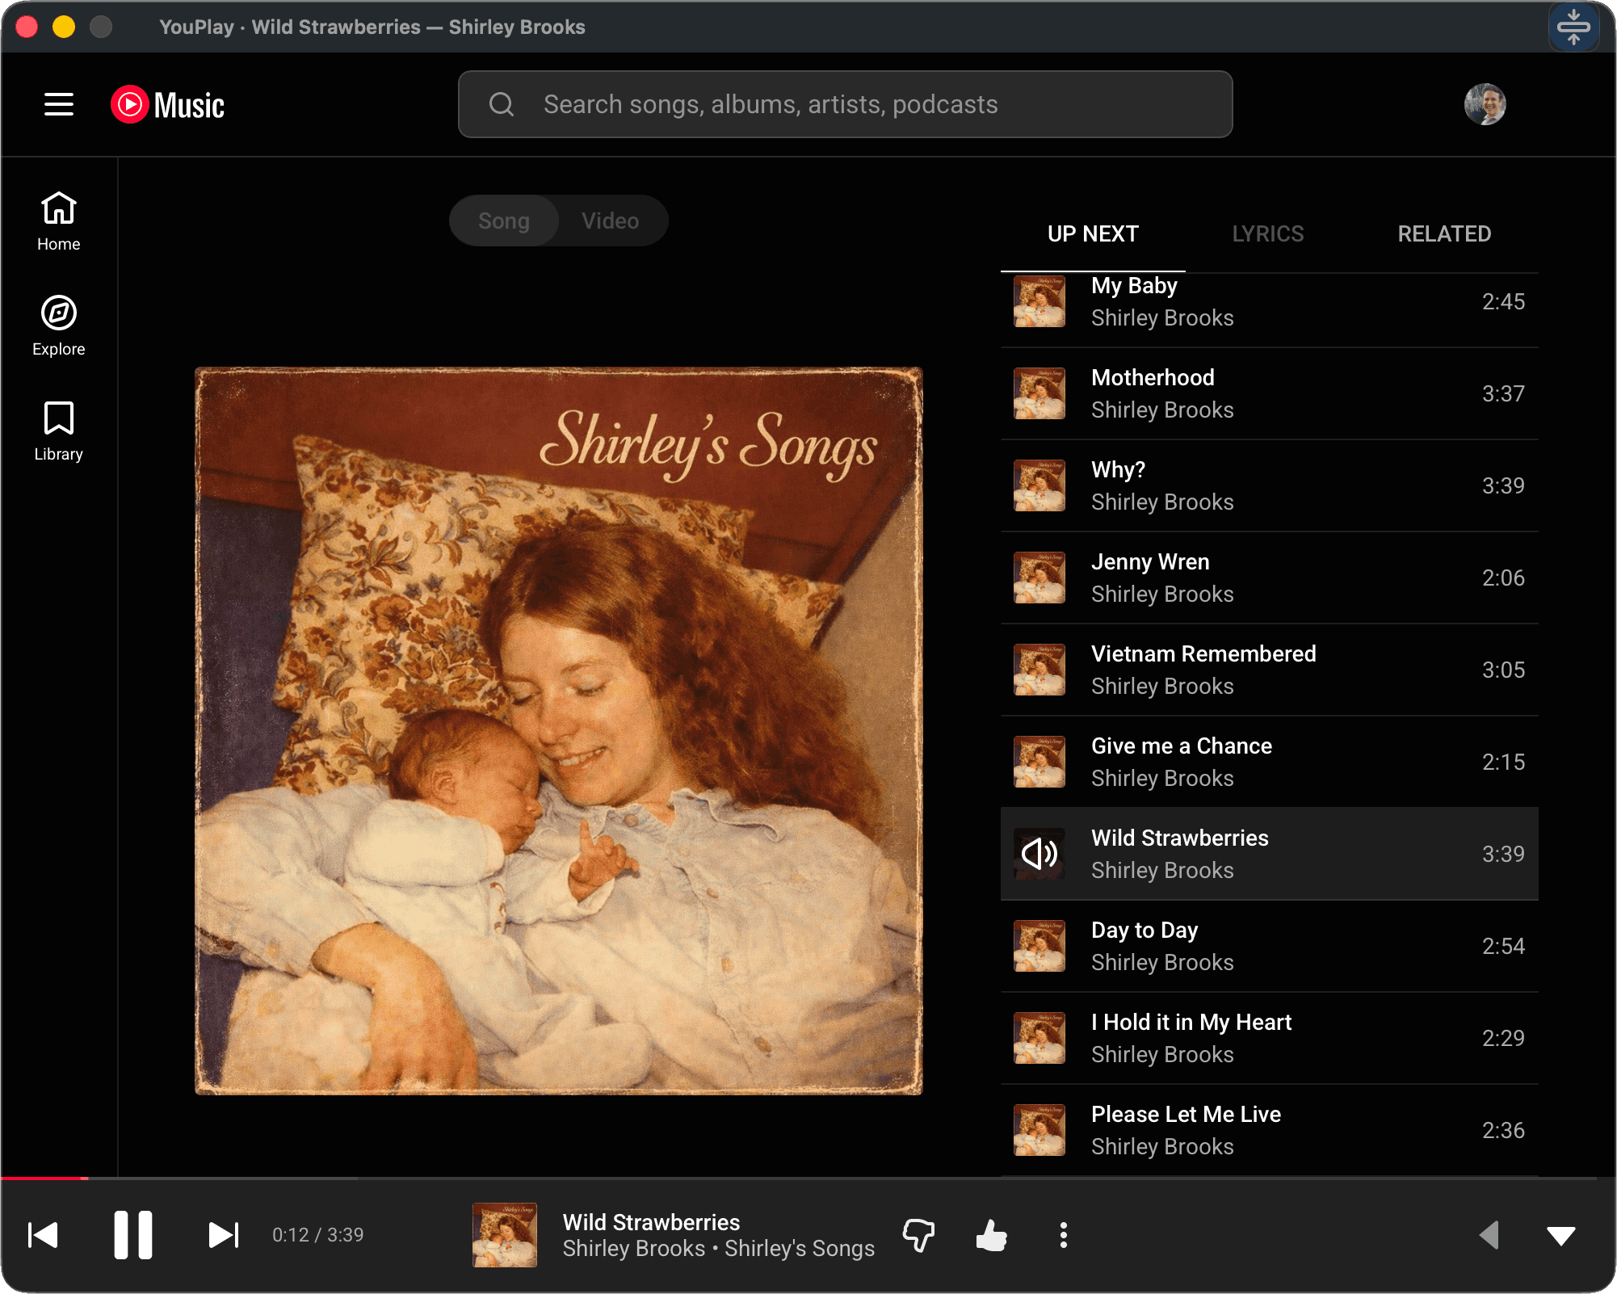Open the Shirley's Songs album link
The height and width of the screenshot is (1294, 1617).
tap(800, 1249)
